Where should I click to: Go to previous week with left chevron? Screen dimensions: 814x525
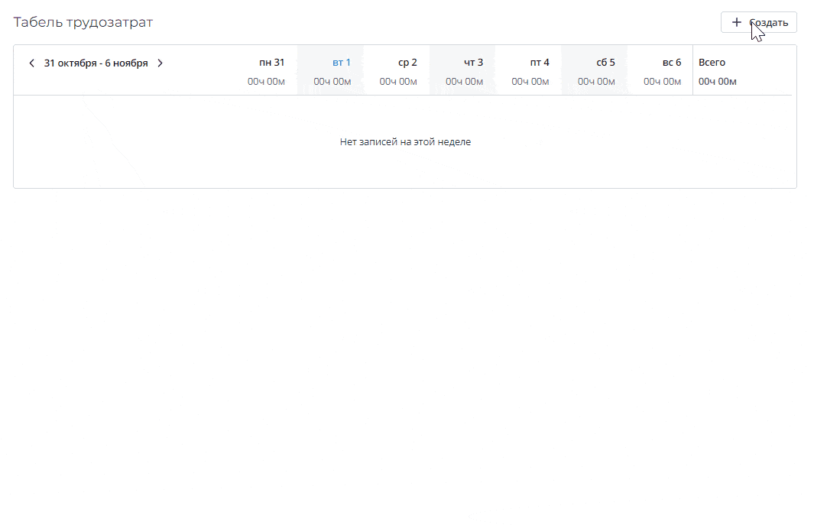click(x=31, y=63)
